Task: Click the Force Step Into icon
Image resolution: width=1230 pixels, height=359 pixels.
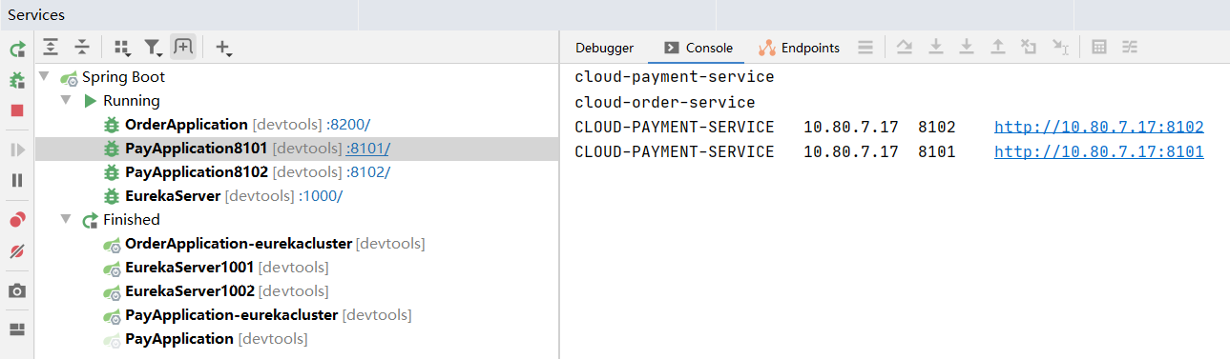Action: tap(967, 47)
